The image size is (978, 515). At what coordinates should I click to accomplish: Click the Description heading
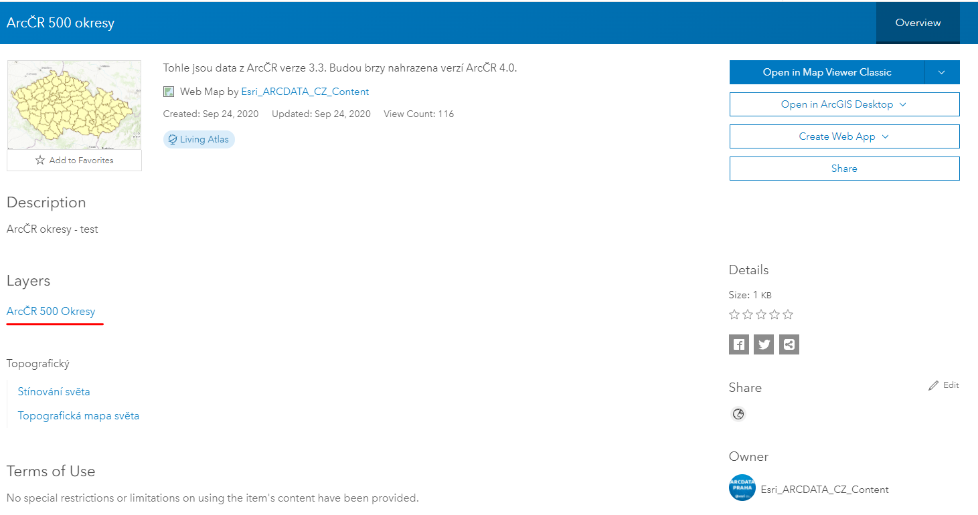(46, 203)
